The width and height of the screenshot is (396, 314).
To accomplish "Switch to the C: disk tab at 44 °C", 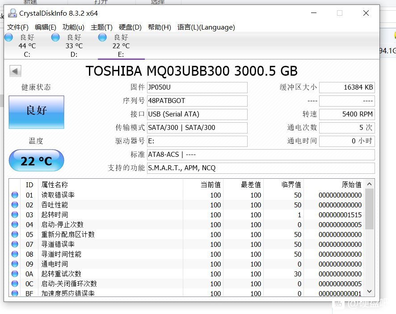I will [27, 46].
